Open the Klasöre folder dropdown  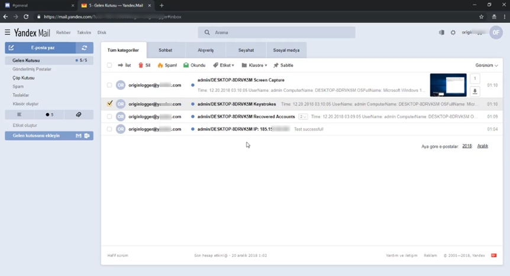coord(254,65)
